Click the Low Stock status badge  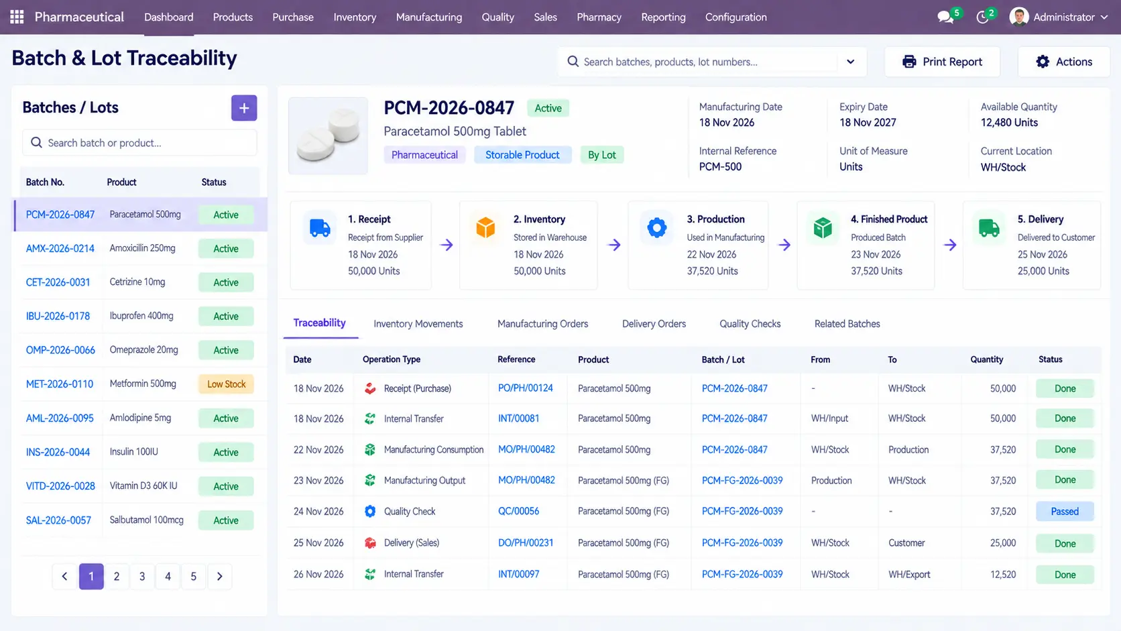(x=226, y=384)
